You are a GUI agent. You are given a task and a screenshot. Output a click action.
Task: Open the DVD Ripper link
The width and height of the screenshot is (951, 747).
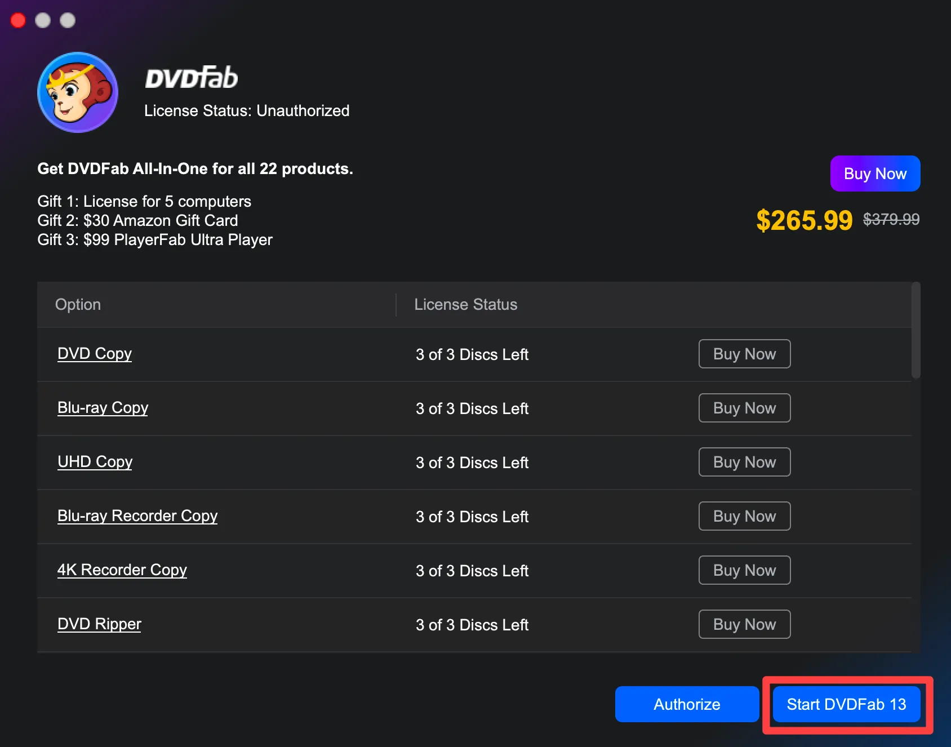(x=99, y=624)
